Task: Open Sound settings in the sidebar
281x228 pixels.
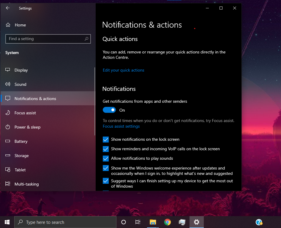Action: [48, 84]
